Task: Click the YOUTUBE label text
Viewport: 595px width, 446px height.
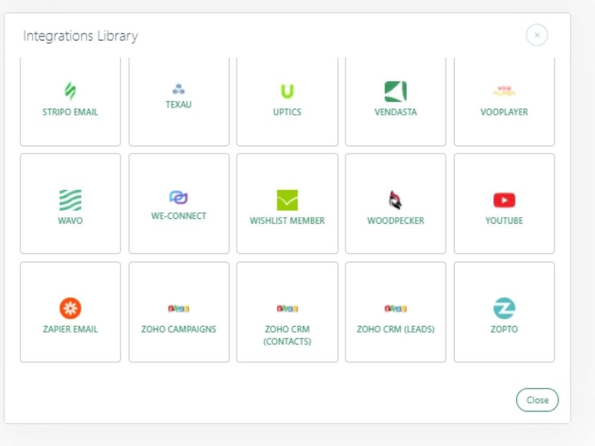Action: pos(504,221)
